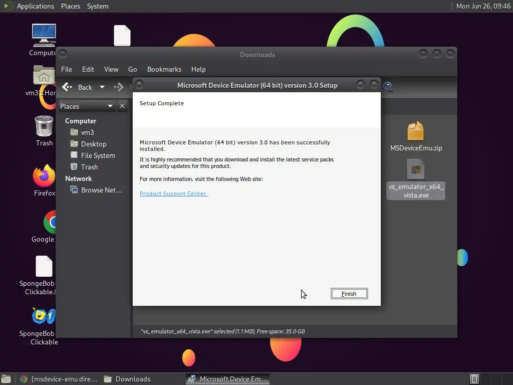Click the Setup Complete heading text

(162, 103)
